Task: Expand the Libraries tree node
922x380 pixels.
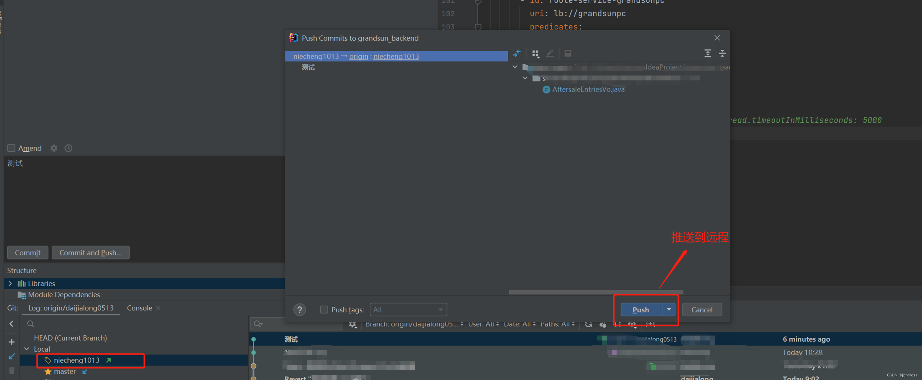Action: (10, 284)
